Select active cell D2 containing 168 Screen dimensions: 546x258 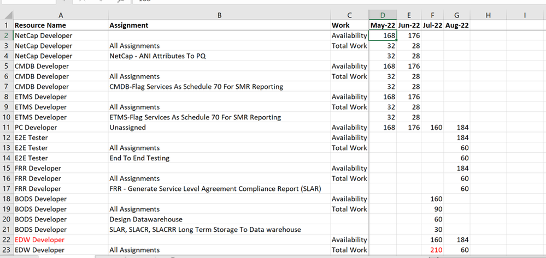[x=383, y=35]
